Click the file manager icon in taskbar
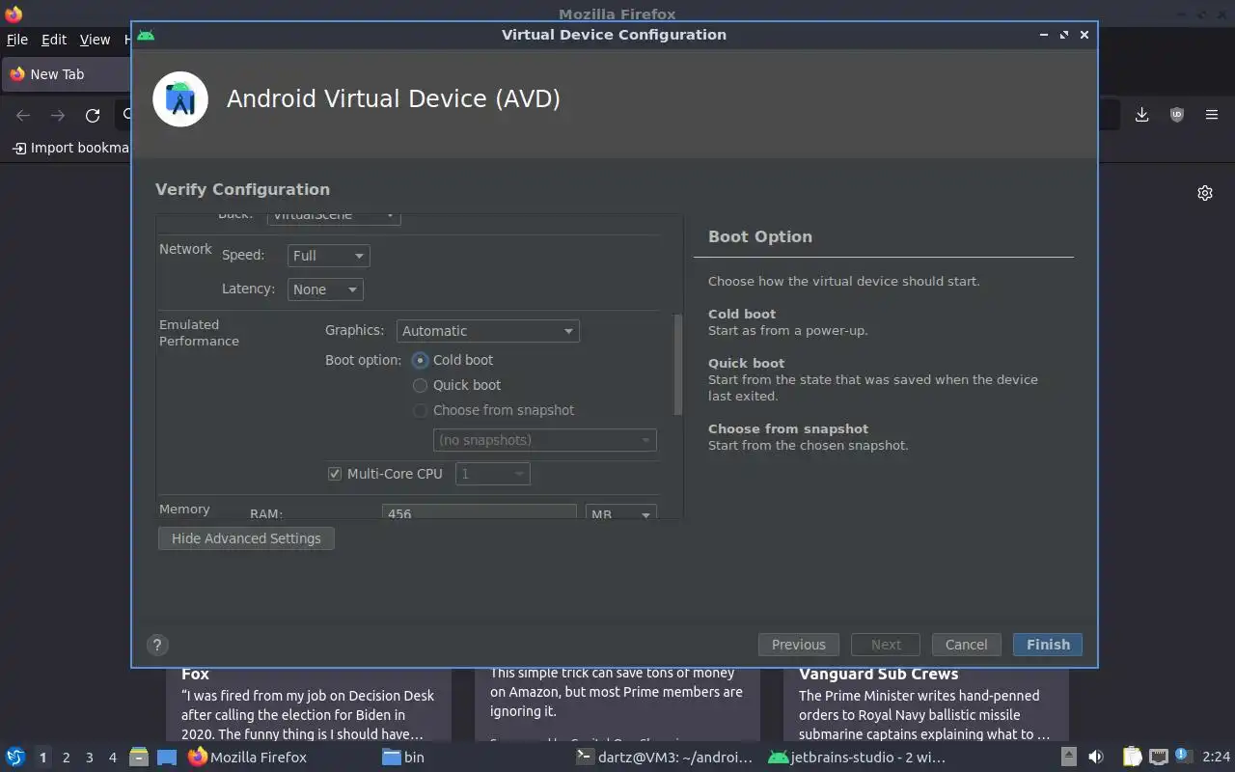1235x772 pixels. coord(138,758)
